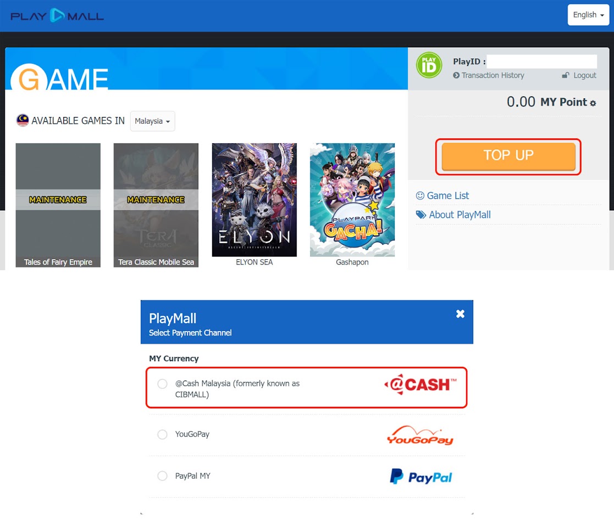This screenshot has height=532, width=614.
Task: Click the Malaysia flag icon
Action: click(x=23, y=120)
